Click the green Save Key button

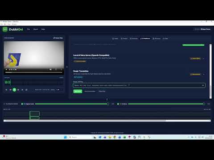[x=78, y=91]
